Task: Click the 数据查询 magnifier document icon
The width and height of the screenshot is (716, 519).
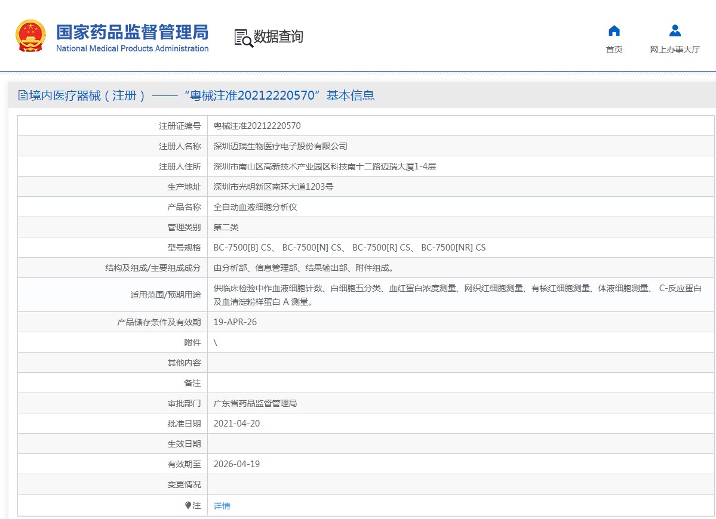Action: click(243, 38)
